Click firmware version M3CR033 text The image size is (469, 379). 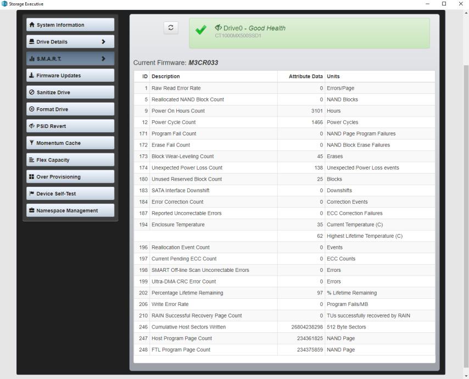(x=203, y=63)
